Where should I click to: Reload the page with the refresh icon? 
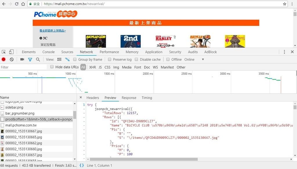click(17, 4)
